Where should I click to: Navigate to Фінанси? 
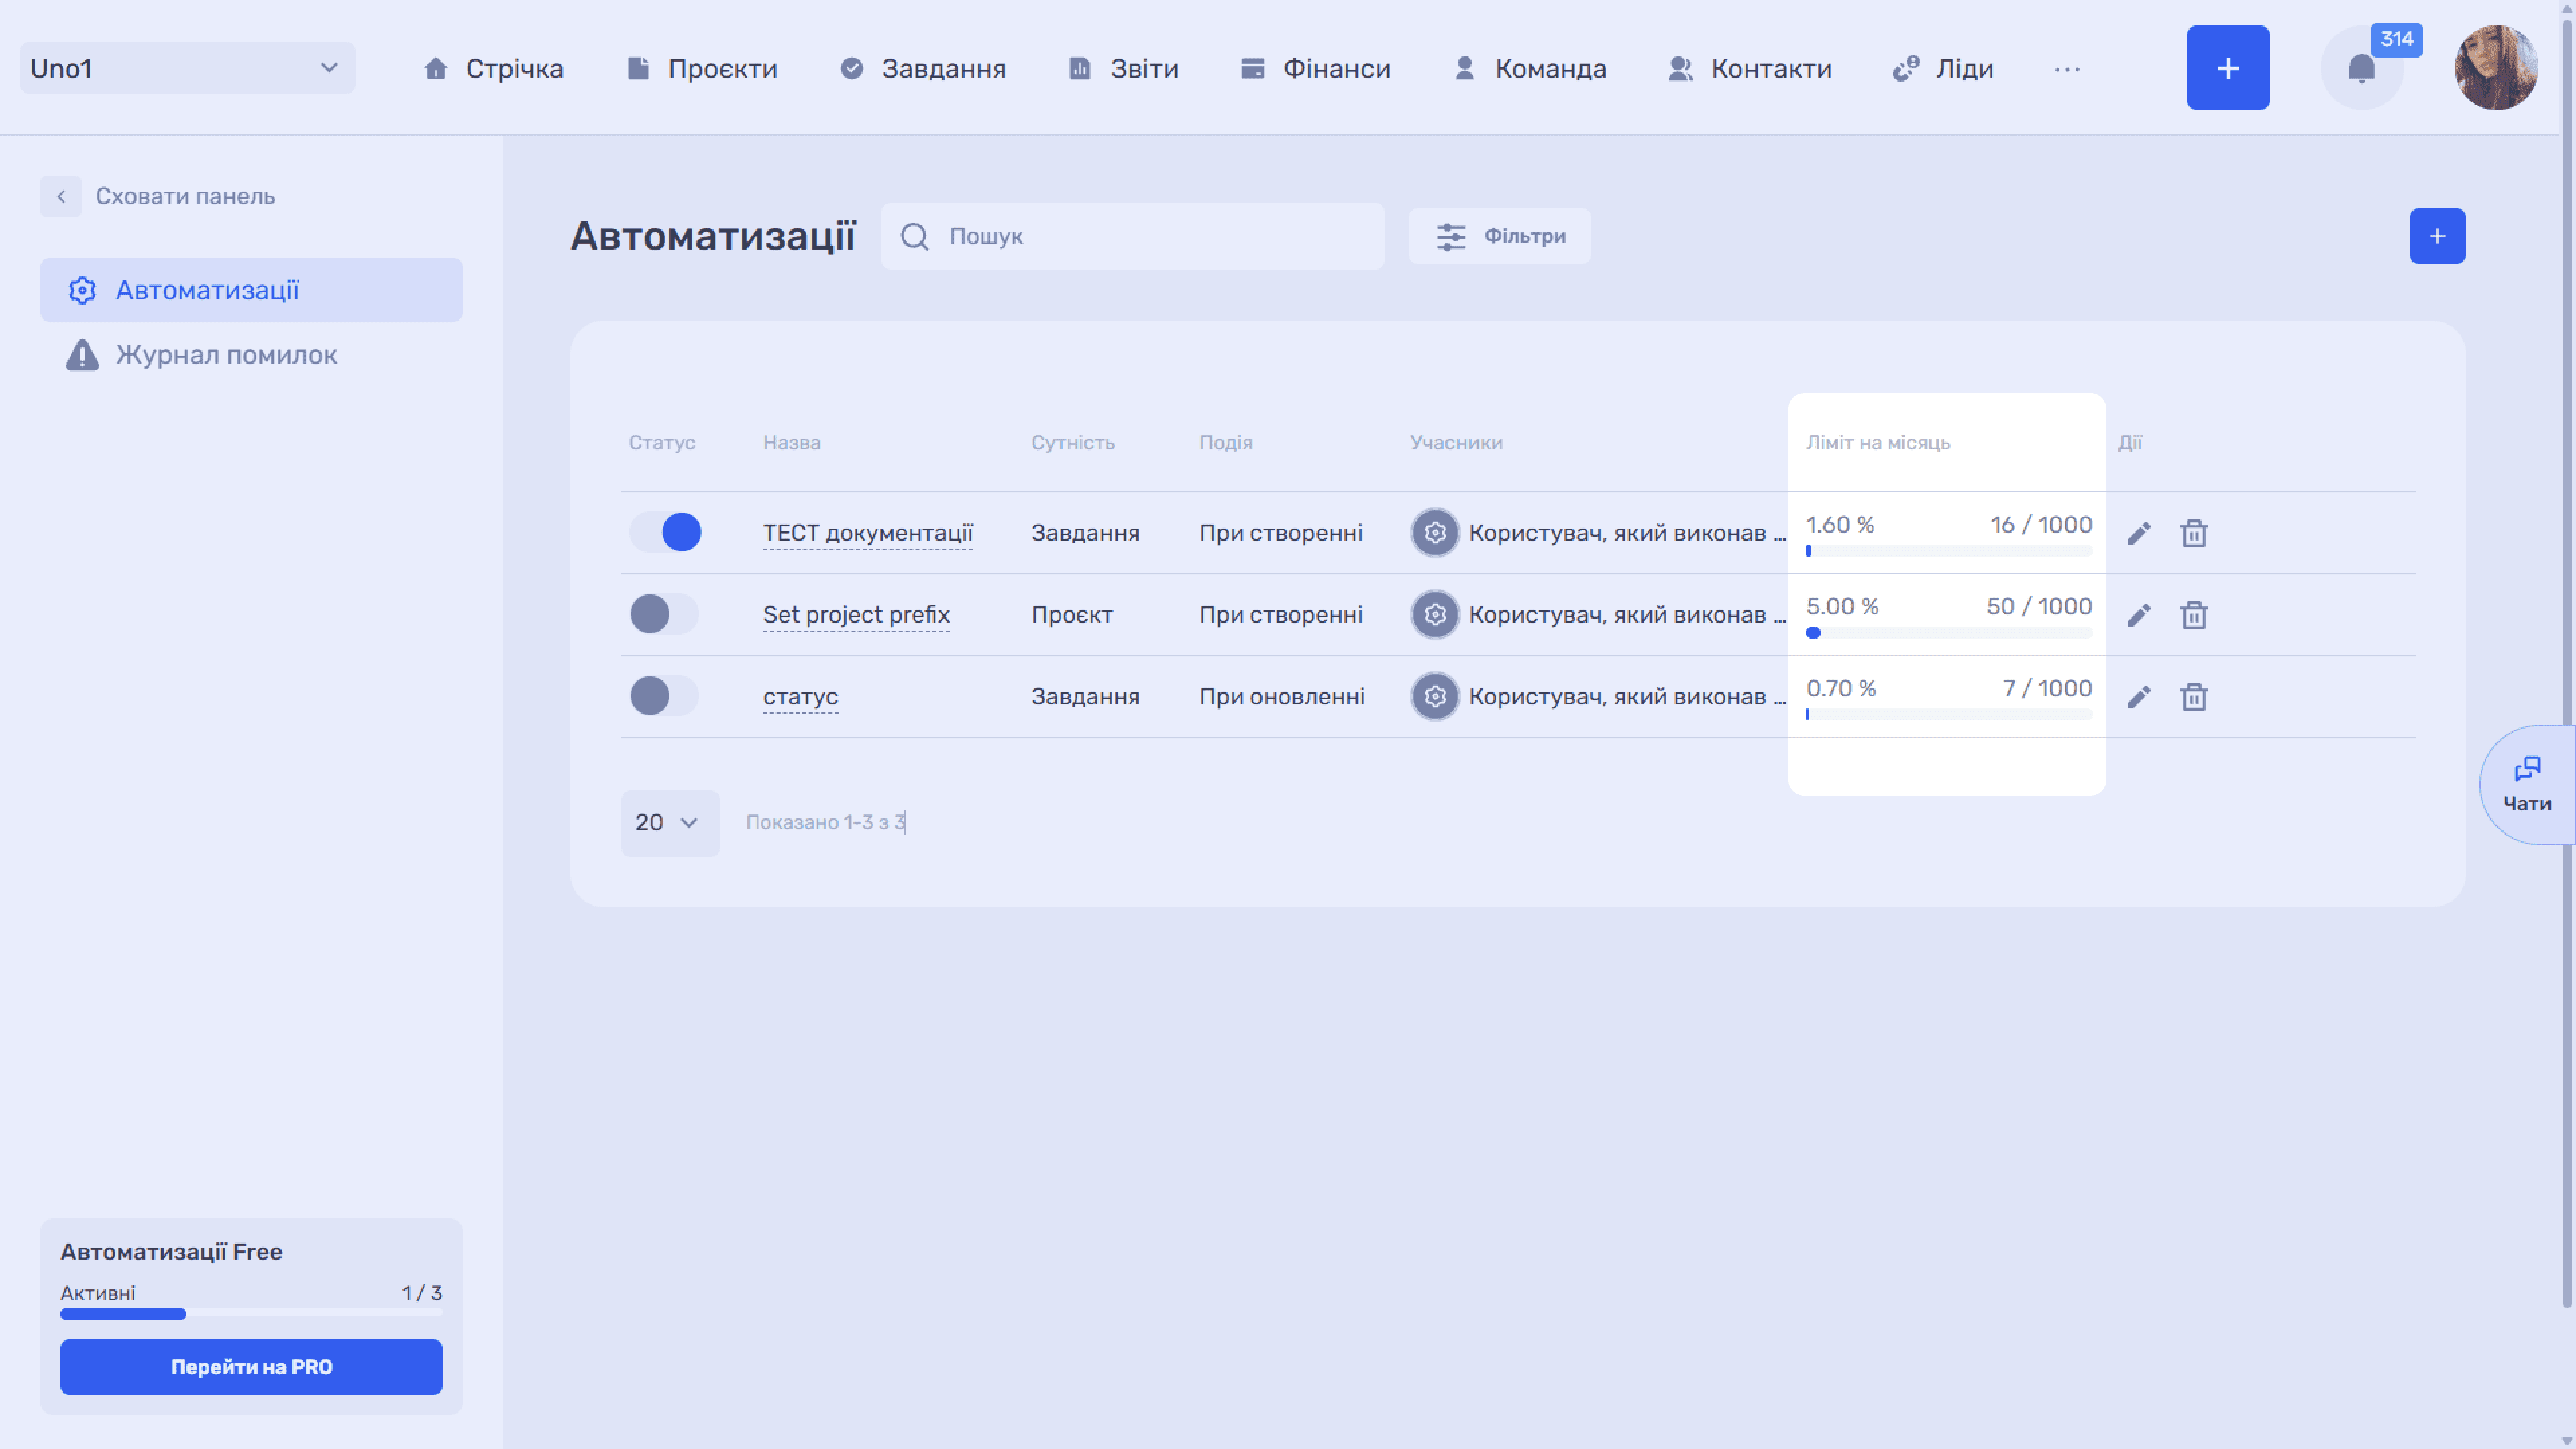point(1315,69)
